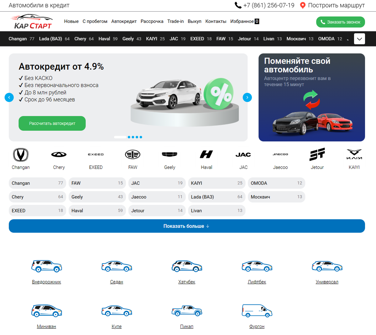376x335 pixels.
Task: Click the KAIYI brand logo icon
Action: 354,154
